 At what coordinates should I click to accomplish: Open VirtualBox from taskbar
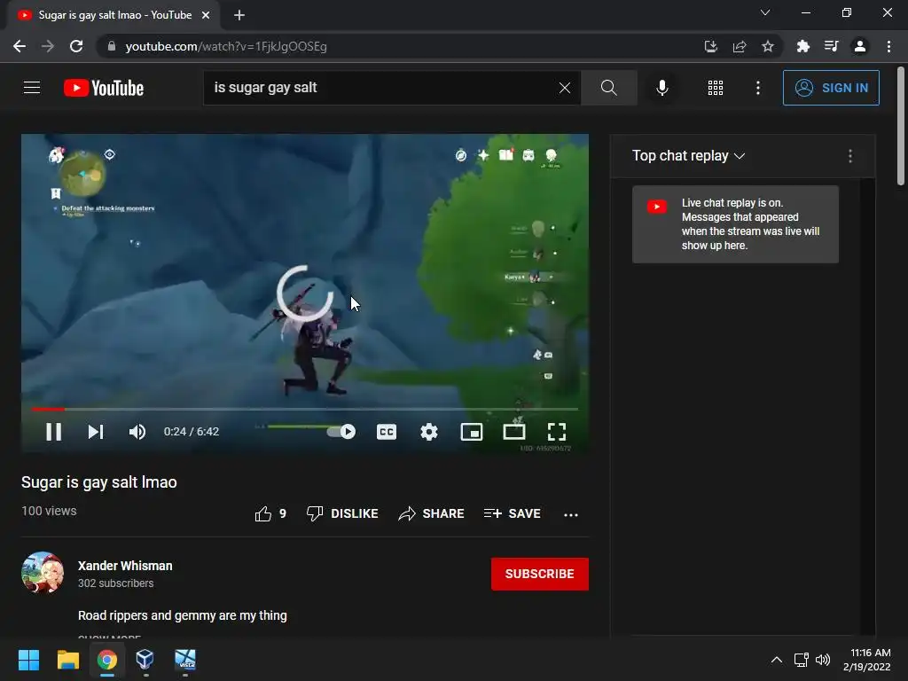pos(145,660)
